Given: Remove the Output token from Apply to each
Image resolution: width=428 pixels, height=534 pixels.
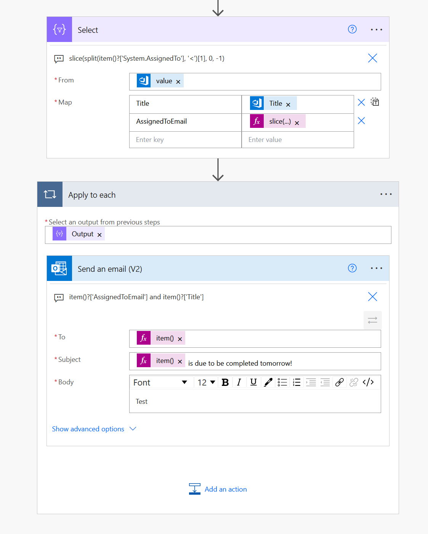Looking at the screenshot, I should [99, 235].
